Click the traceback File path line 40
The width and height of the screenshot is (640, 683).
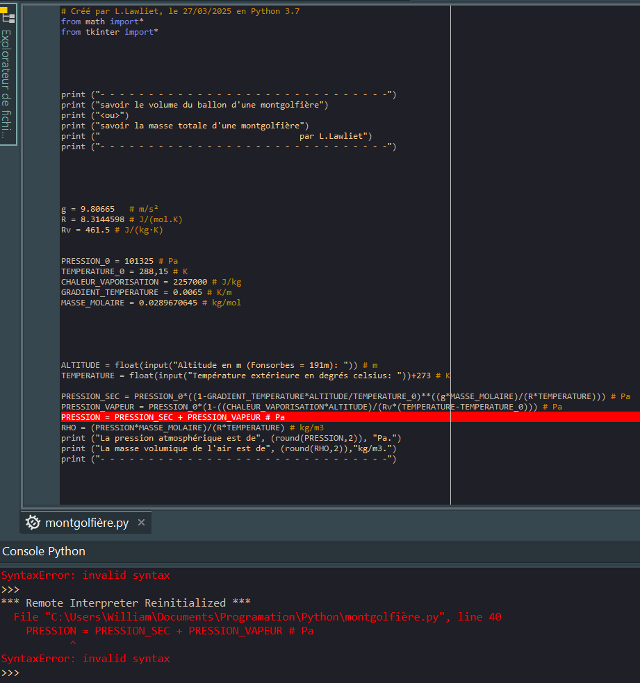pyautogui.click(x=257, y=617)
